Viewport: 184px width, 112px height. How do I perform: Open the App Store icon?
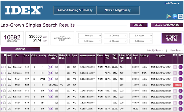[175, 16]
